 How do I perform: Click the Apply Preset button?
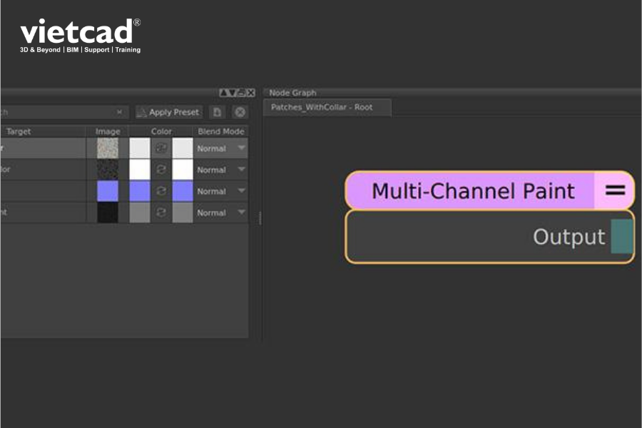(169, 112)
